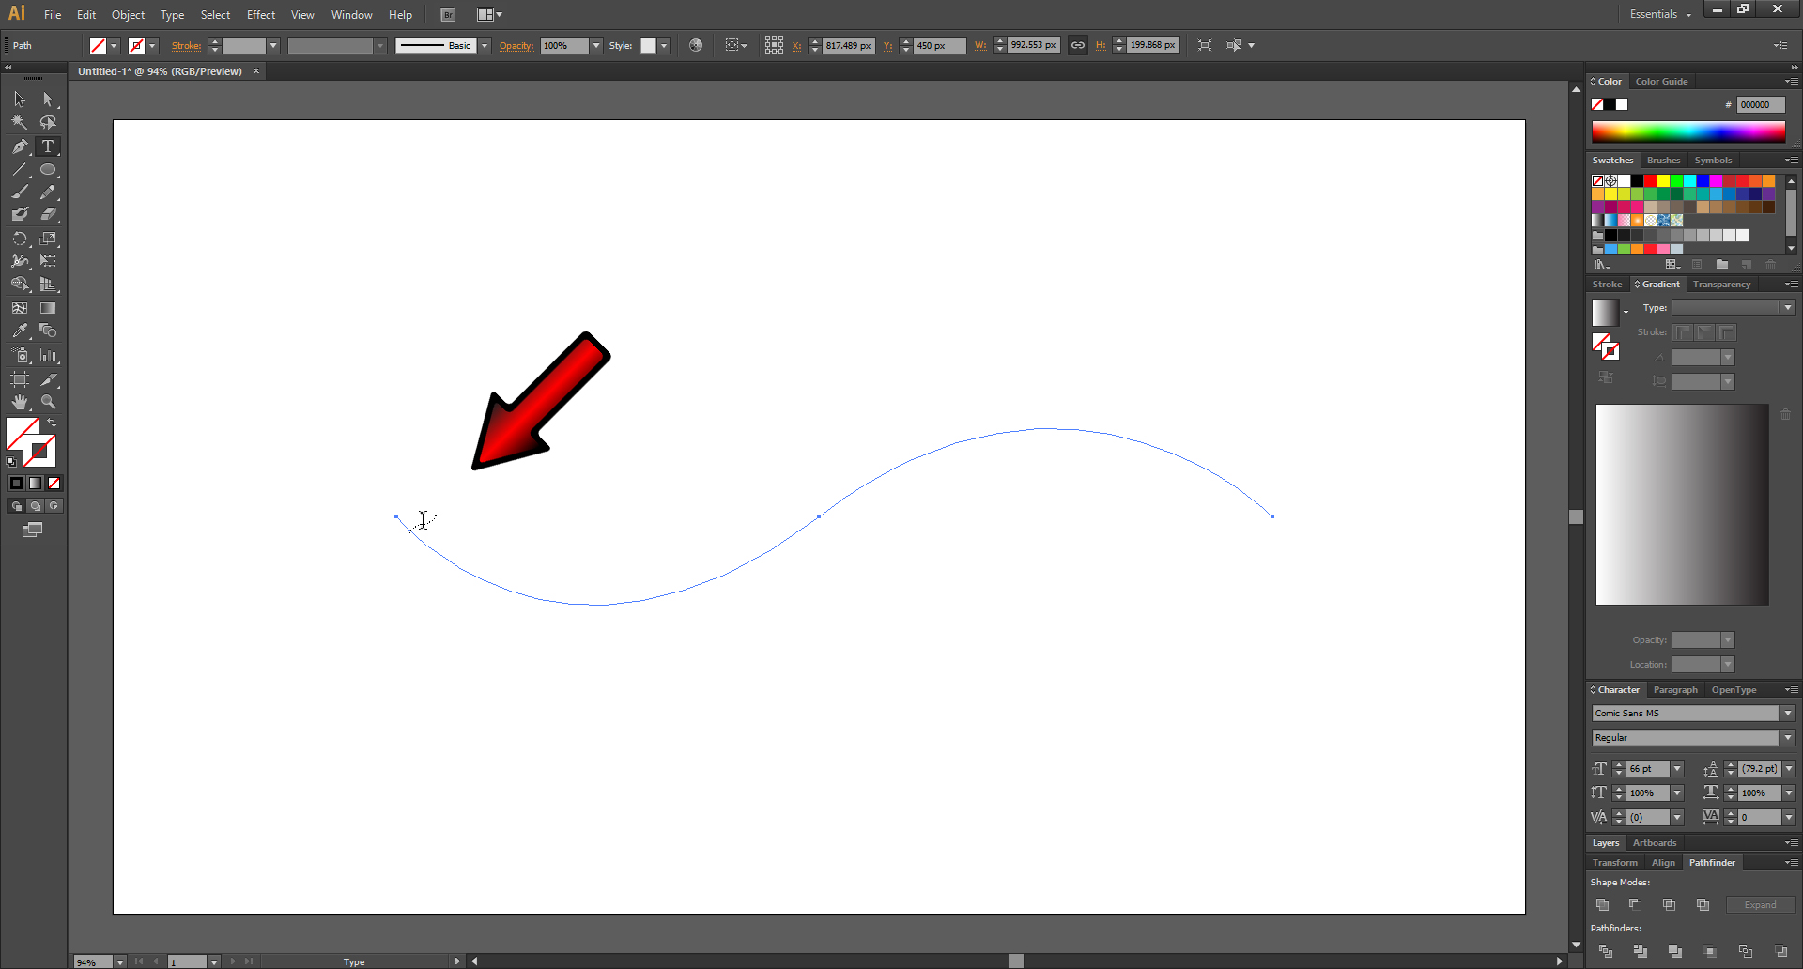The width and height of the screenshot is (1803, 969).
Task: Swap fill and stroke colors
Action: pos(53,423)
